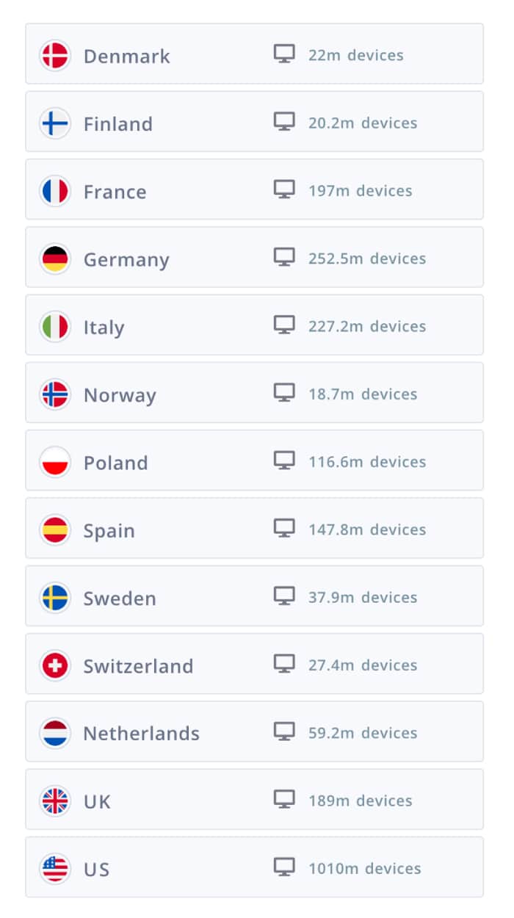Click the monitor icon in Italy row

click(284, 325)
